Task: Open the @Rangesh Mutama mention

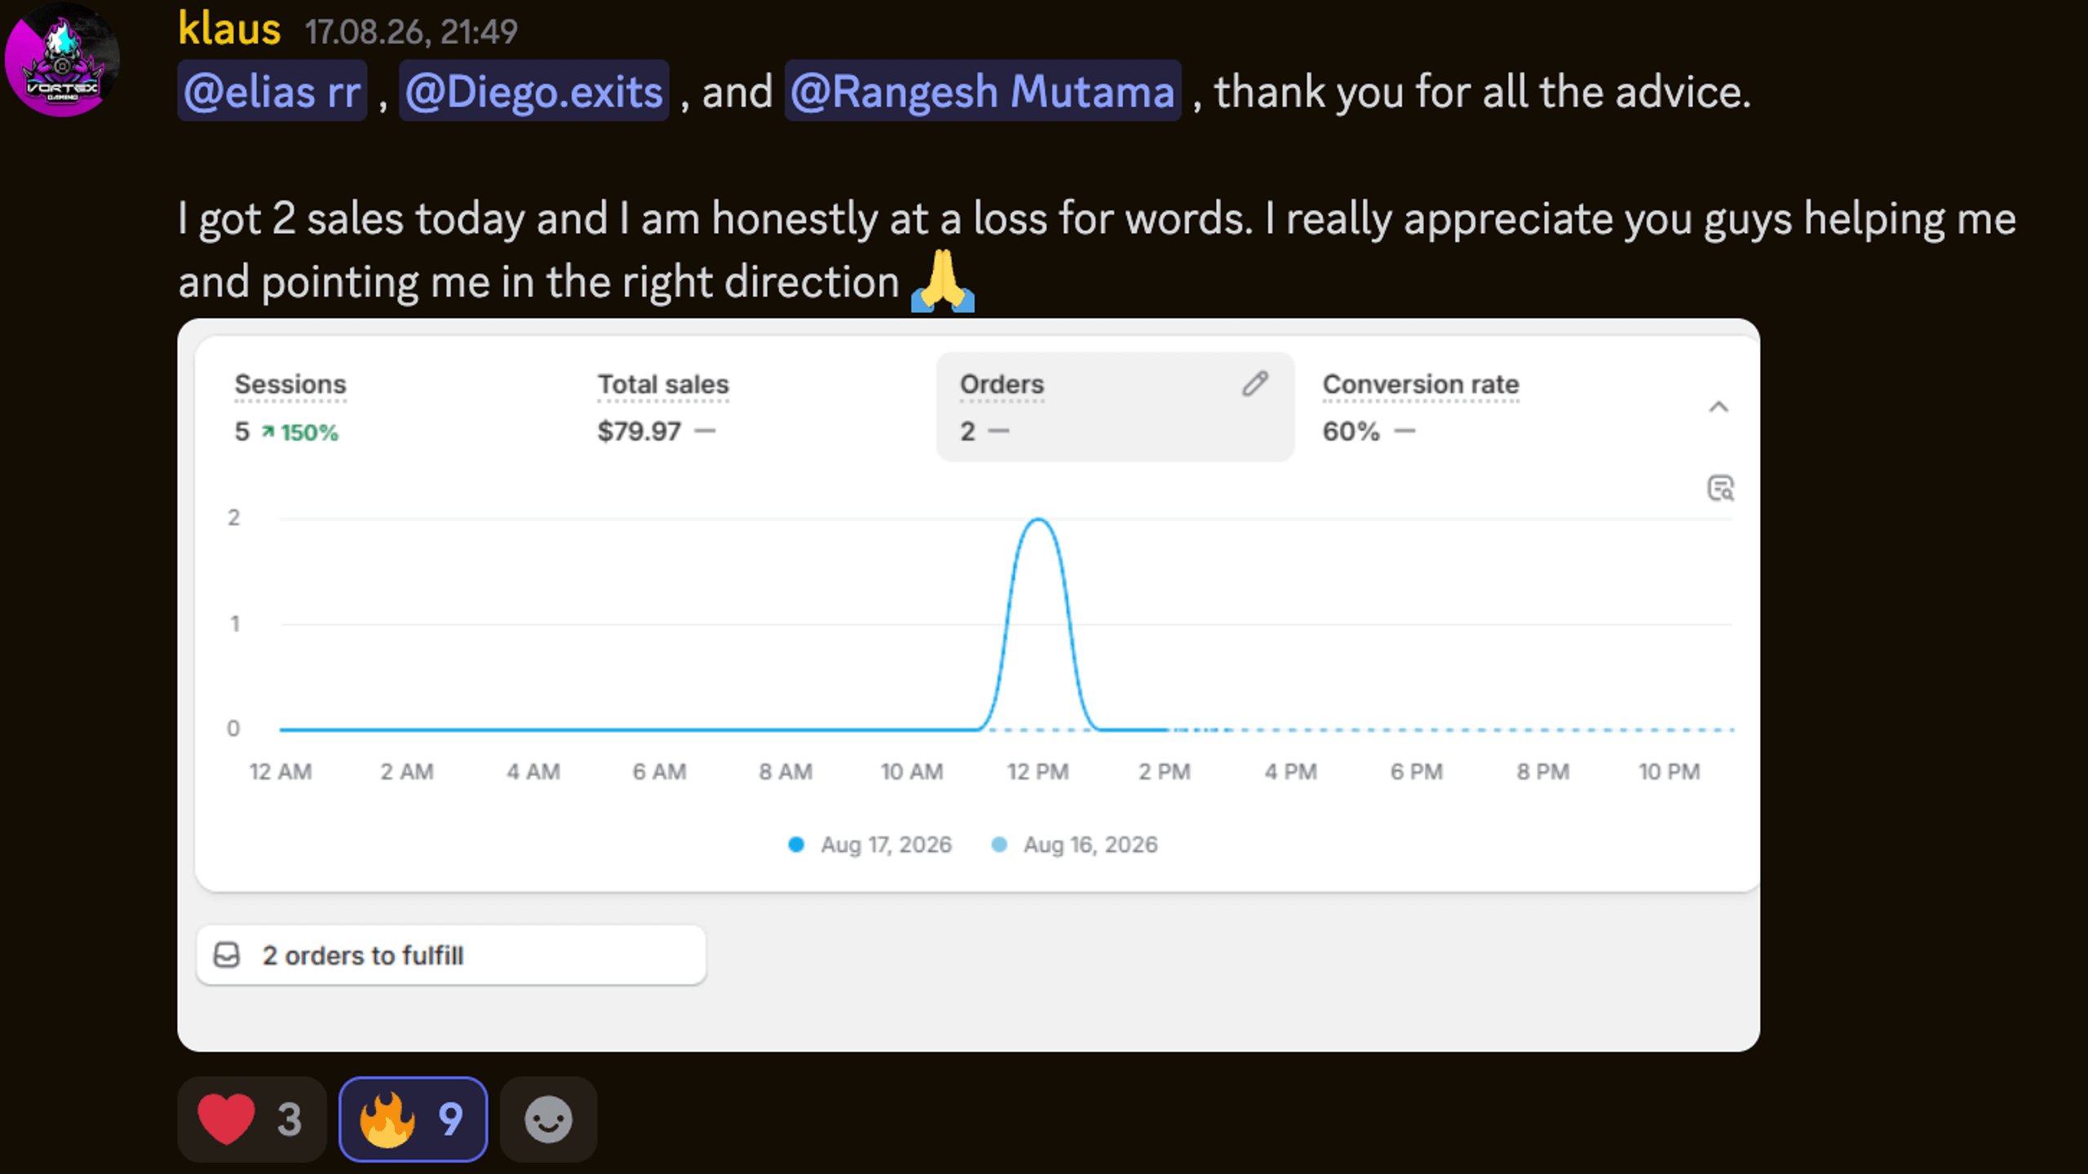Action: coord(983,90)
